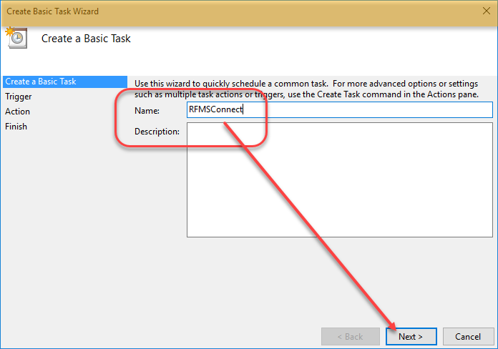This screenshot has width=498, height=349.
Task: Select the Finish step in sidebar
Action: [x=16, y=127]
